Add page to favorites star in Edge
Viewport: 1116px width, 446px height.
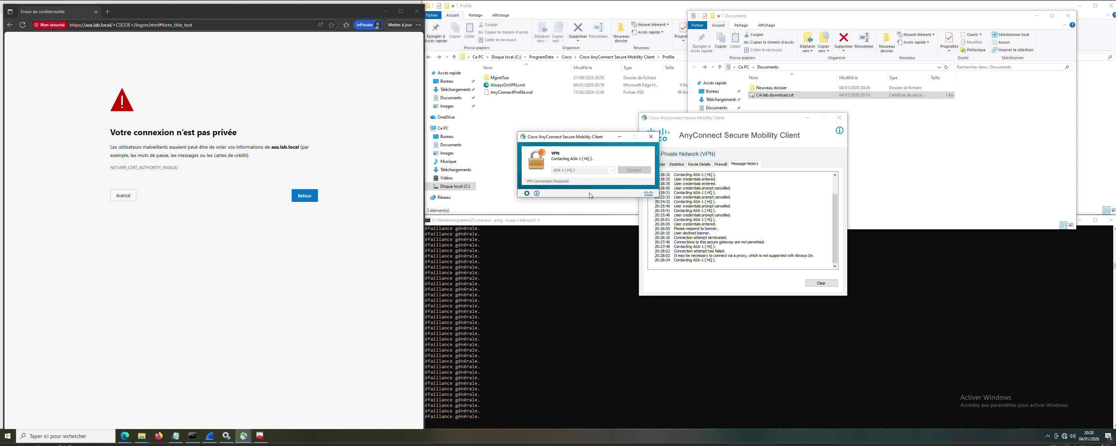point(331,25)
